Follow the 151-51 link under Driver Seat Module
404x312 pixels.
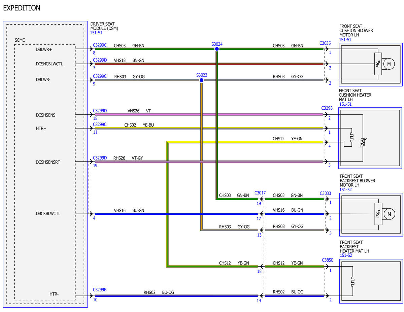[x=96, y=33]
